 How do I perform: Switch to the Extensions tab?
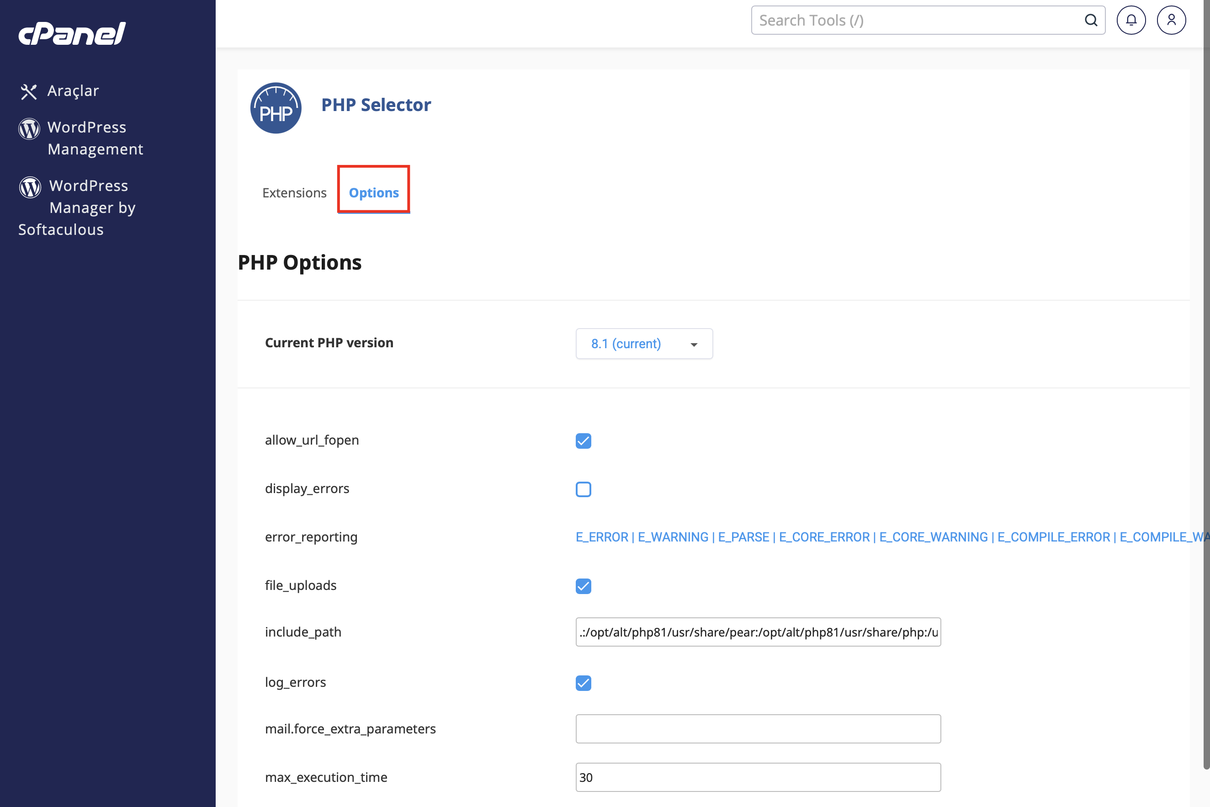point(294,192)
